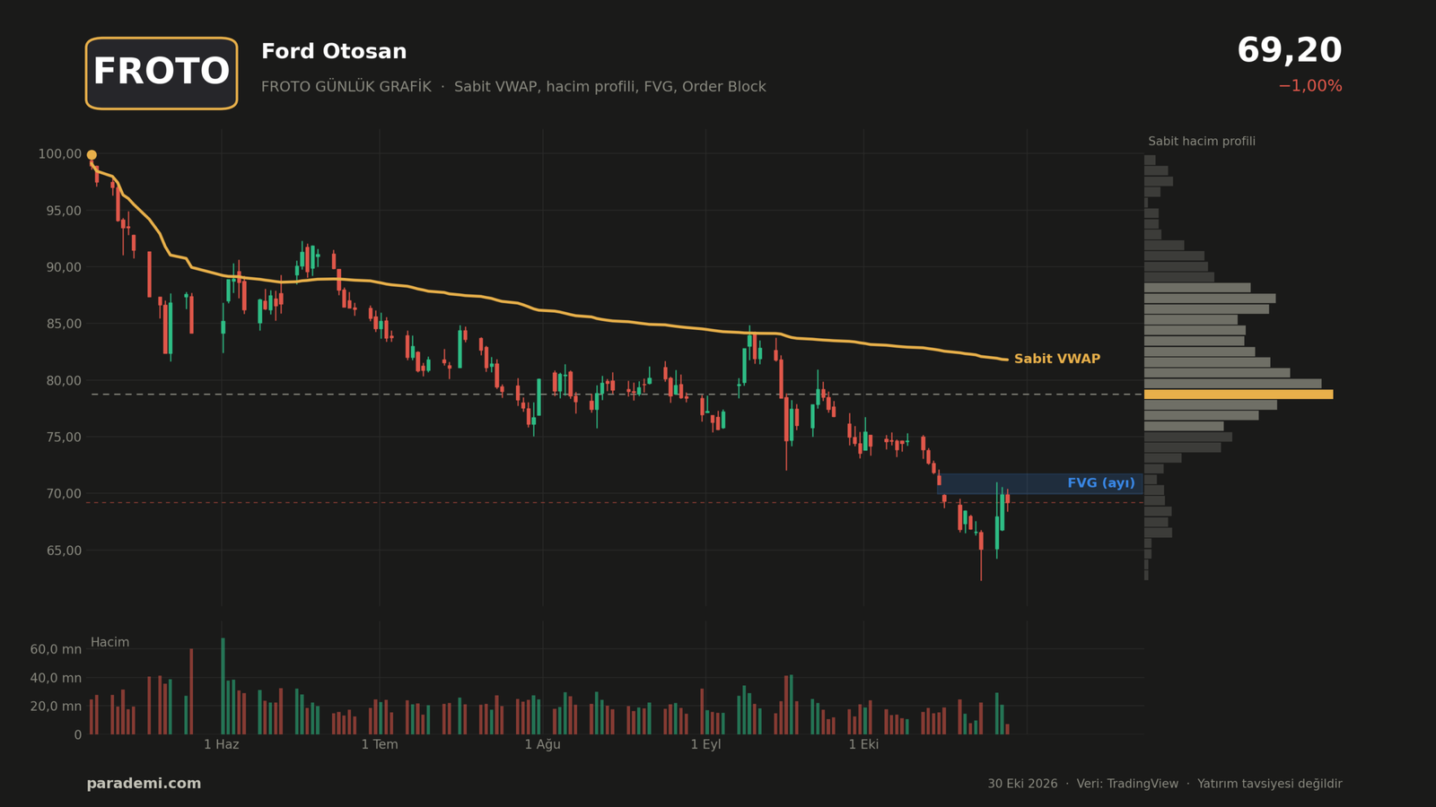Click the 85,00 price axis label
Screen dimensions: 1436x807
[x=63, y=324]
